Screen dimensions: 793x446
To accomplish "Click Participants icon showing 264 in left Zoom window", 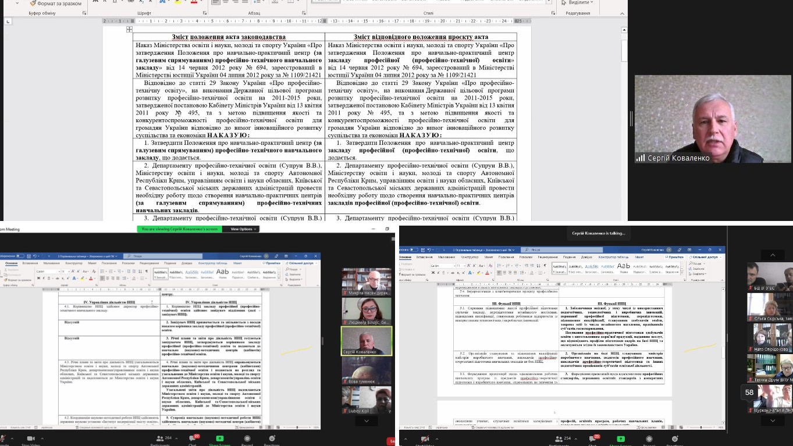I will 160,438.
